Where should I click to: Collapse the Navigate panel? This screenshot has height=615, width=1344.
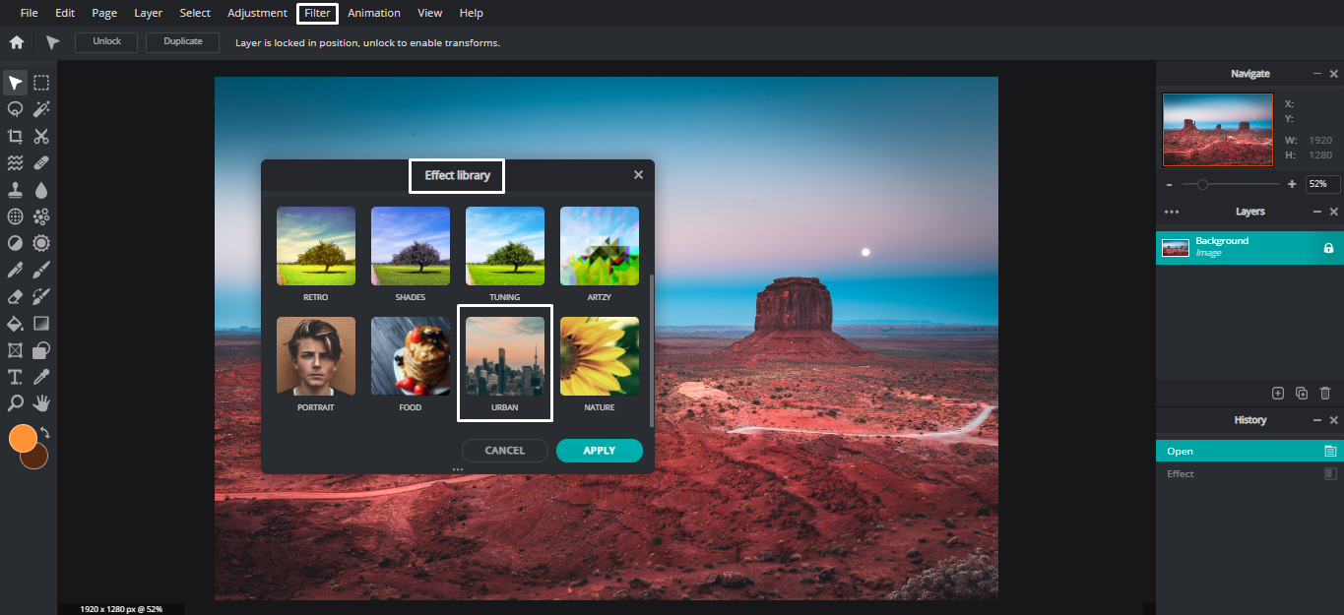1317,73
